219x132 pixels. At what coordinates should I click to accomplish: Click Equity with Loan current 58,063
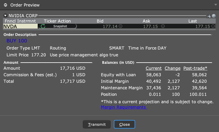pyautogui.click(x=154, y=75)
